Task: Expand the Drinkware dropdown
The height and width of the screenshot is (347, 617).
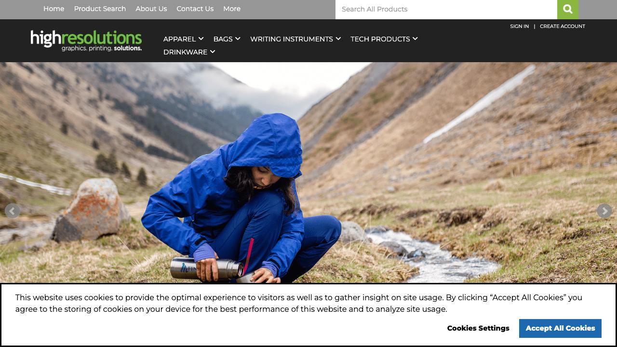Action: pyautogui.click(x=189, y=52)
